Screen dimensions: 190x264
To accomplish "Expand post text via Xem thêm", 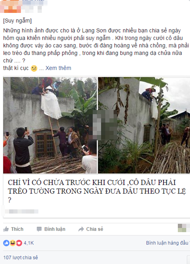I will coord(58,68).
